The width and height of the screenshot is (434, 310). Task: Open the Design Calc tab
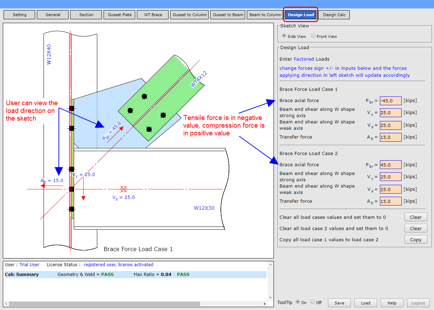[333, 14]
